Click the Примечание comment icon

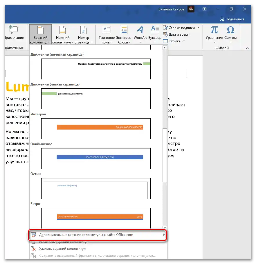tap(13, 30)
